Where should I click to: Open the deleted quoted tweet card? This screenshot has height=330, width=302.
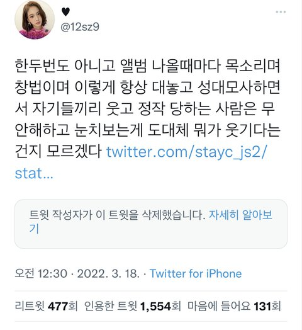click(x=151, y=224)
